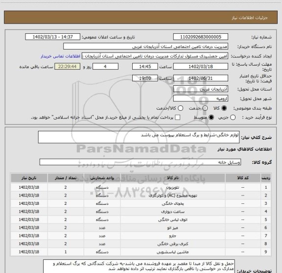Click the نام دستگاه خریدار field
The height and width of the screenshot is (273, 282).
(x=146, y=47)
